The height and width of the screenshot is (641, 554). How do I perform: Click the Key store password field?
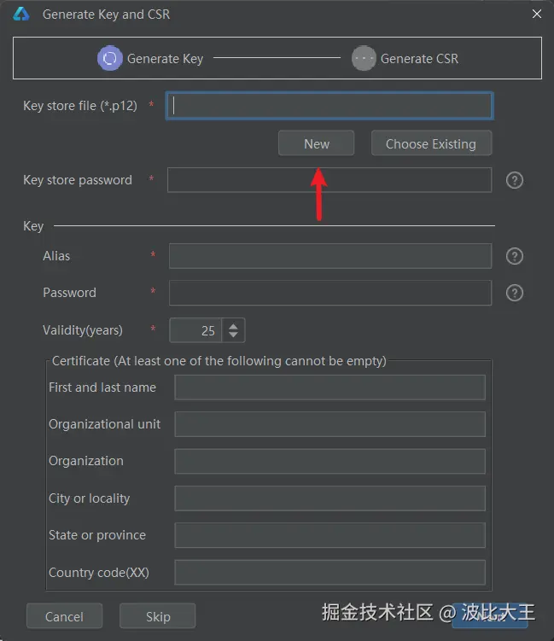(x=329, y=180)
